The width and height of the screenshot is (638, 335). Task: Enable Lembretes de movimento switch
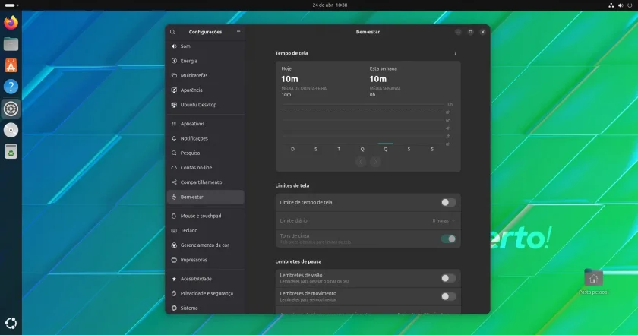[448, 297]
